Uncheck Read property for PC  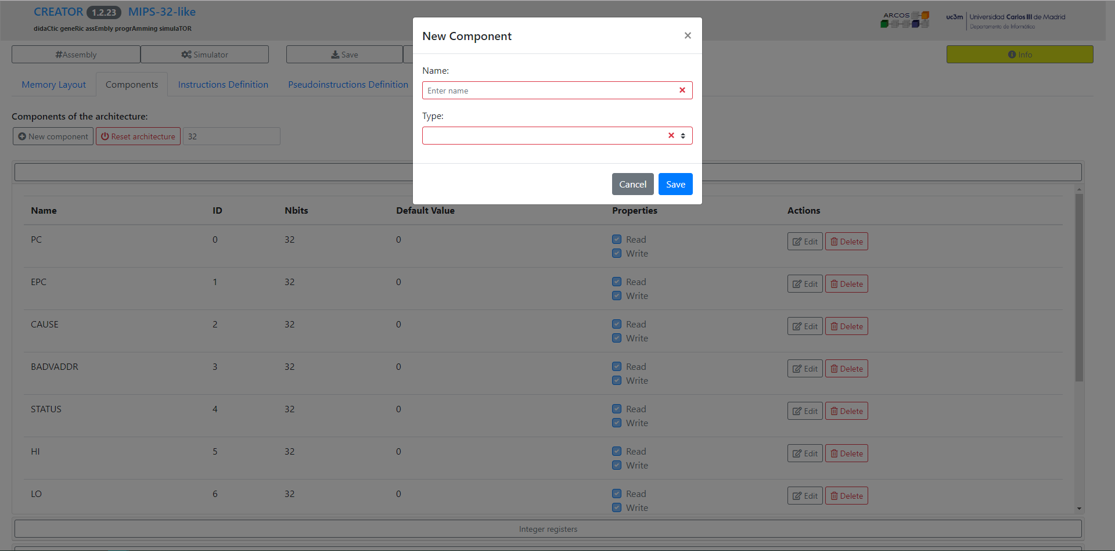click(x=617, y=239)
